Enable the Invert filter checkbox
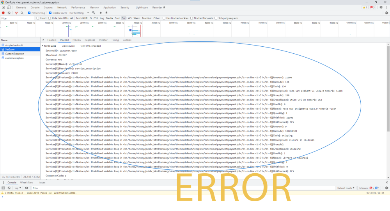The image size is (390, 211). click(x=38, y=18)
